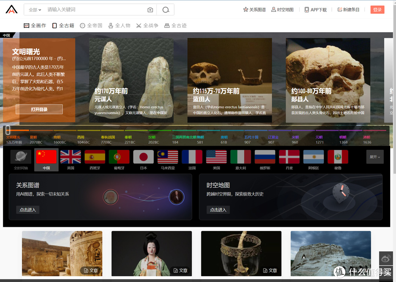The height and width of the screenshot is (282, 396).
Task: Click the Weibo share icon
Action: (x=386, y=258)
